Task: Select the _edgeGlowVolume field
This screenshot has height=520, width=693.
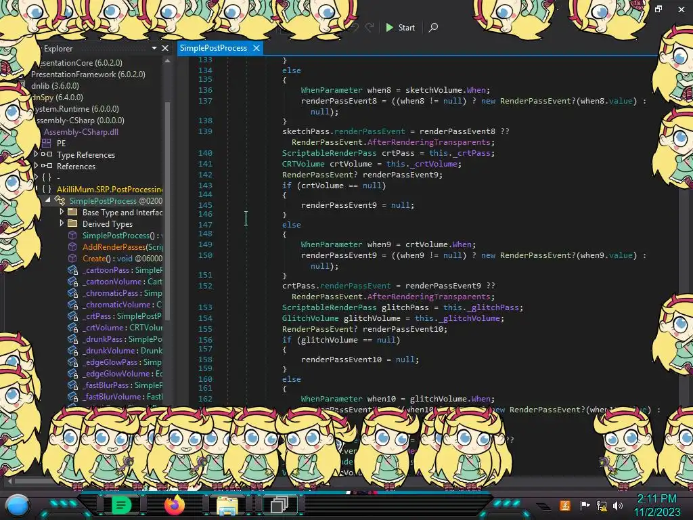Action: [122, 373]
